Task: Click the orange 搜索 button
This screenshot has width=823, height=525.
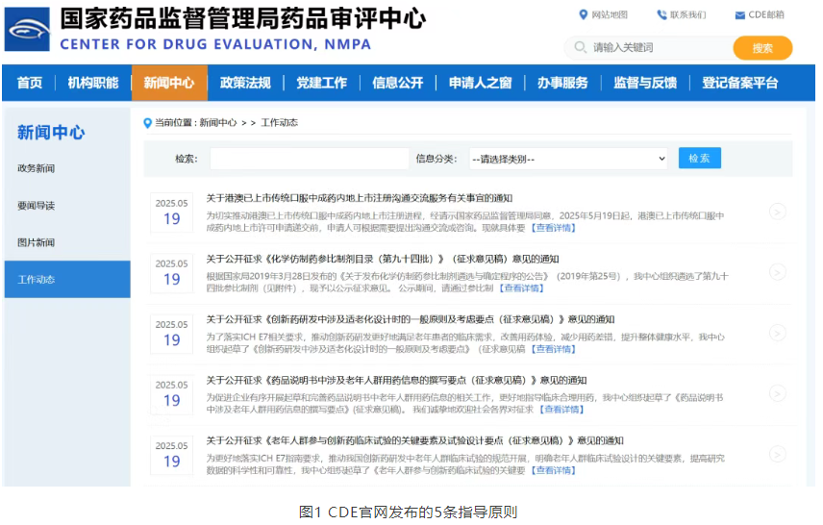Action: (x=762, y=48)
